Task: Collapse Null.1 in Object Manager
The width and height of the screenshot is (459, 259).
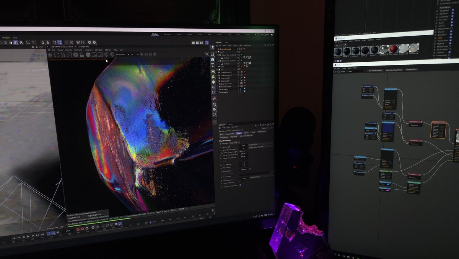Action: tap(216, 52)
